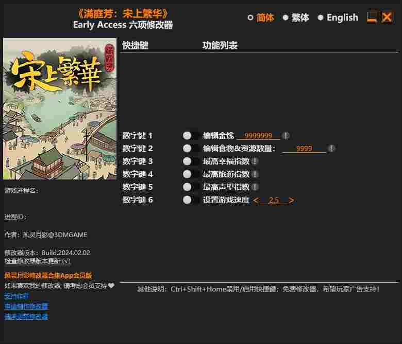Viewport: 402px width, 344px height.
Task: Close the trainer with orange X
Action: point(387,17)
